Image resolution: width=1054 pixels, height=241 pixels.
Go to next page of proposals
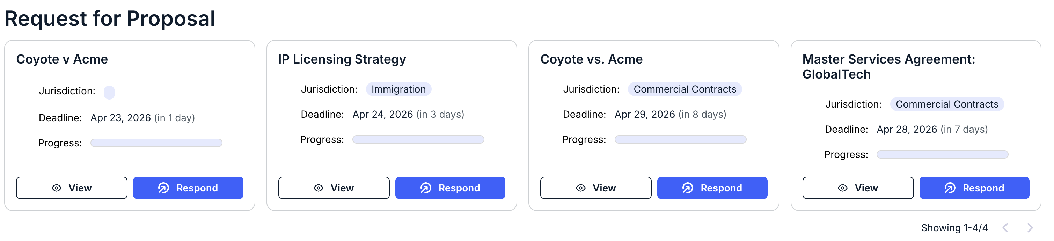(1030, 227)
